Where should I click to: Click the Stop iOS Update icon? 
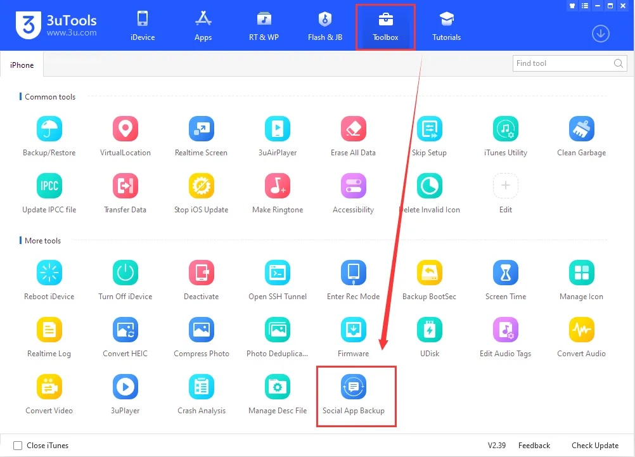[202, 186]
